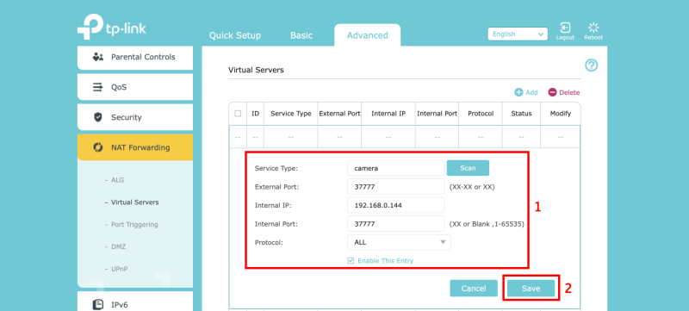The height and width of the screenshot is (311, 689).
Task: Select the Virtual Servers submenu entry
Action: tap(135, 202)
